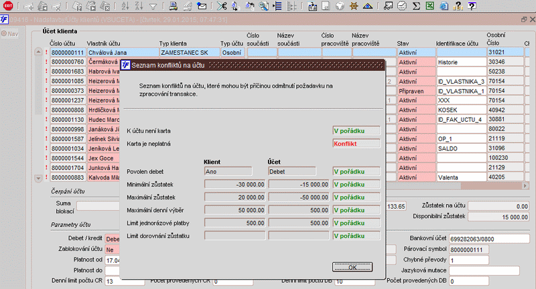Click the funnel filter icon
536x289 pixels.
(153, 6)
